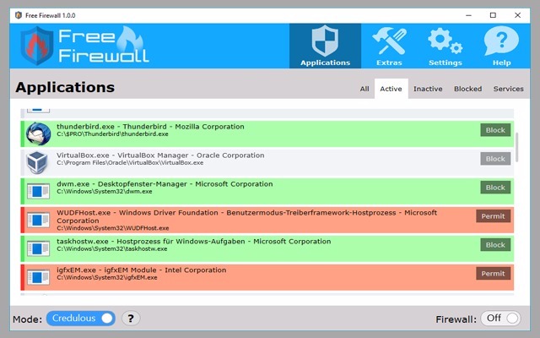540x338 pixels.
Task: Open the Settings gears section
Action: click(445, 46)
